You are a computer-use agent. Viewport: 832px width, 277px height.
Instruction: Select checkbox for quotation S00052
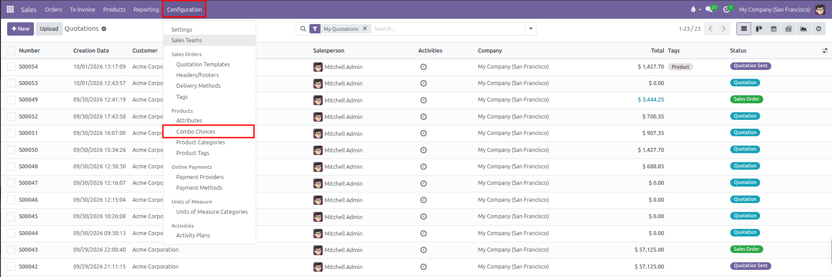click(x=11, y=117)
